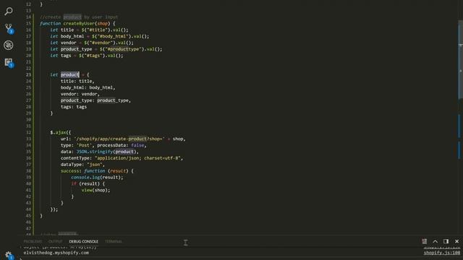Screen dimensions: 463x260
Task: Click the tags: tags property line
Action: pyautogui.click(x=74, y=107)
